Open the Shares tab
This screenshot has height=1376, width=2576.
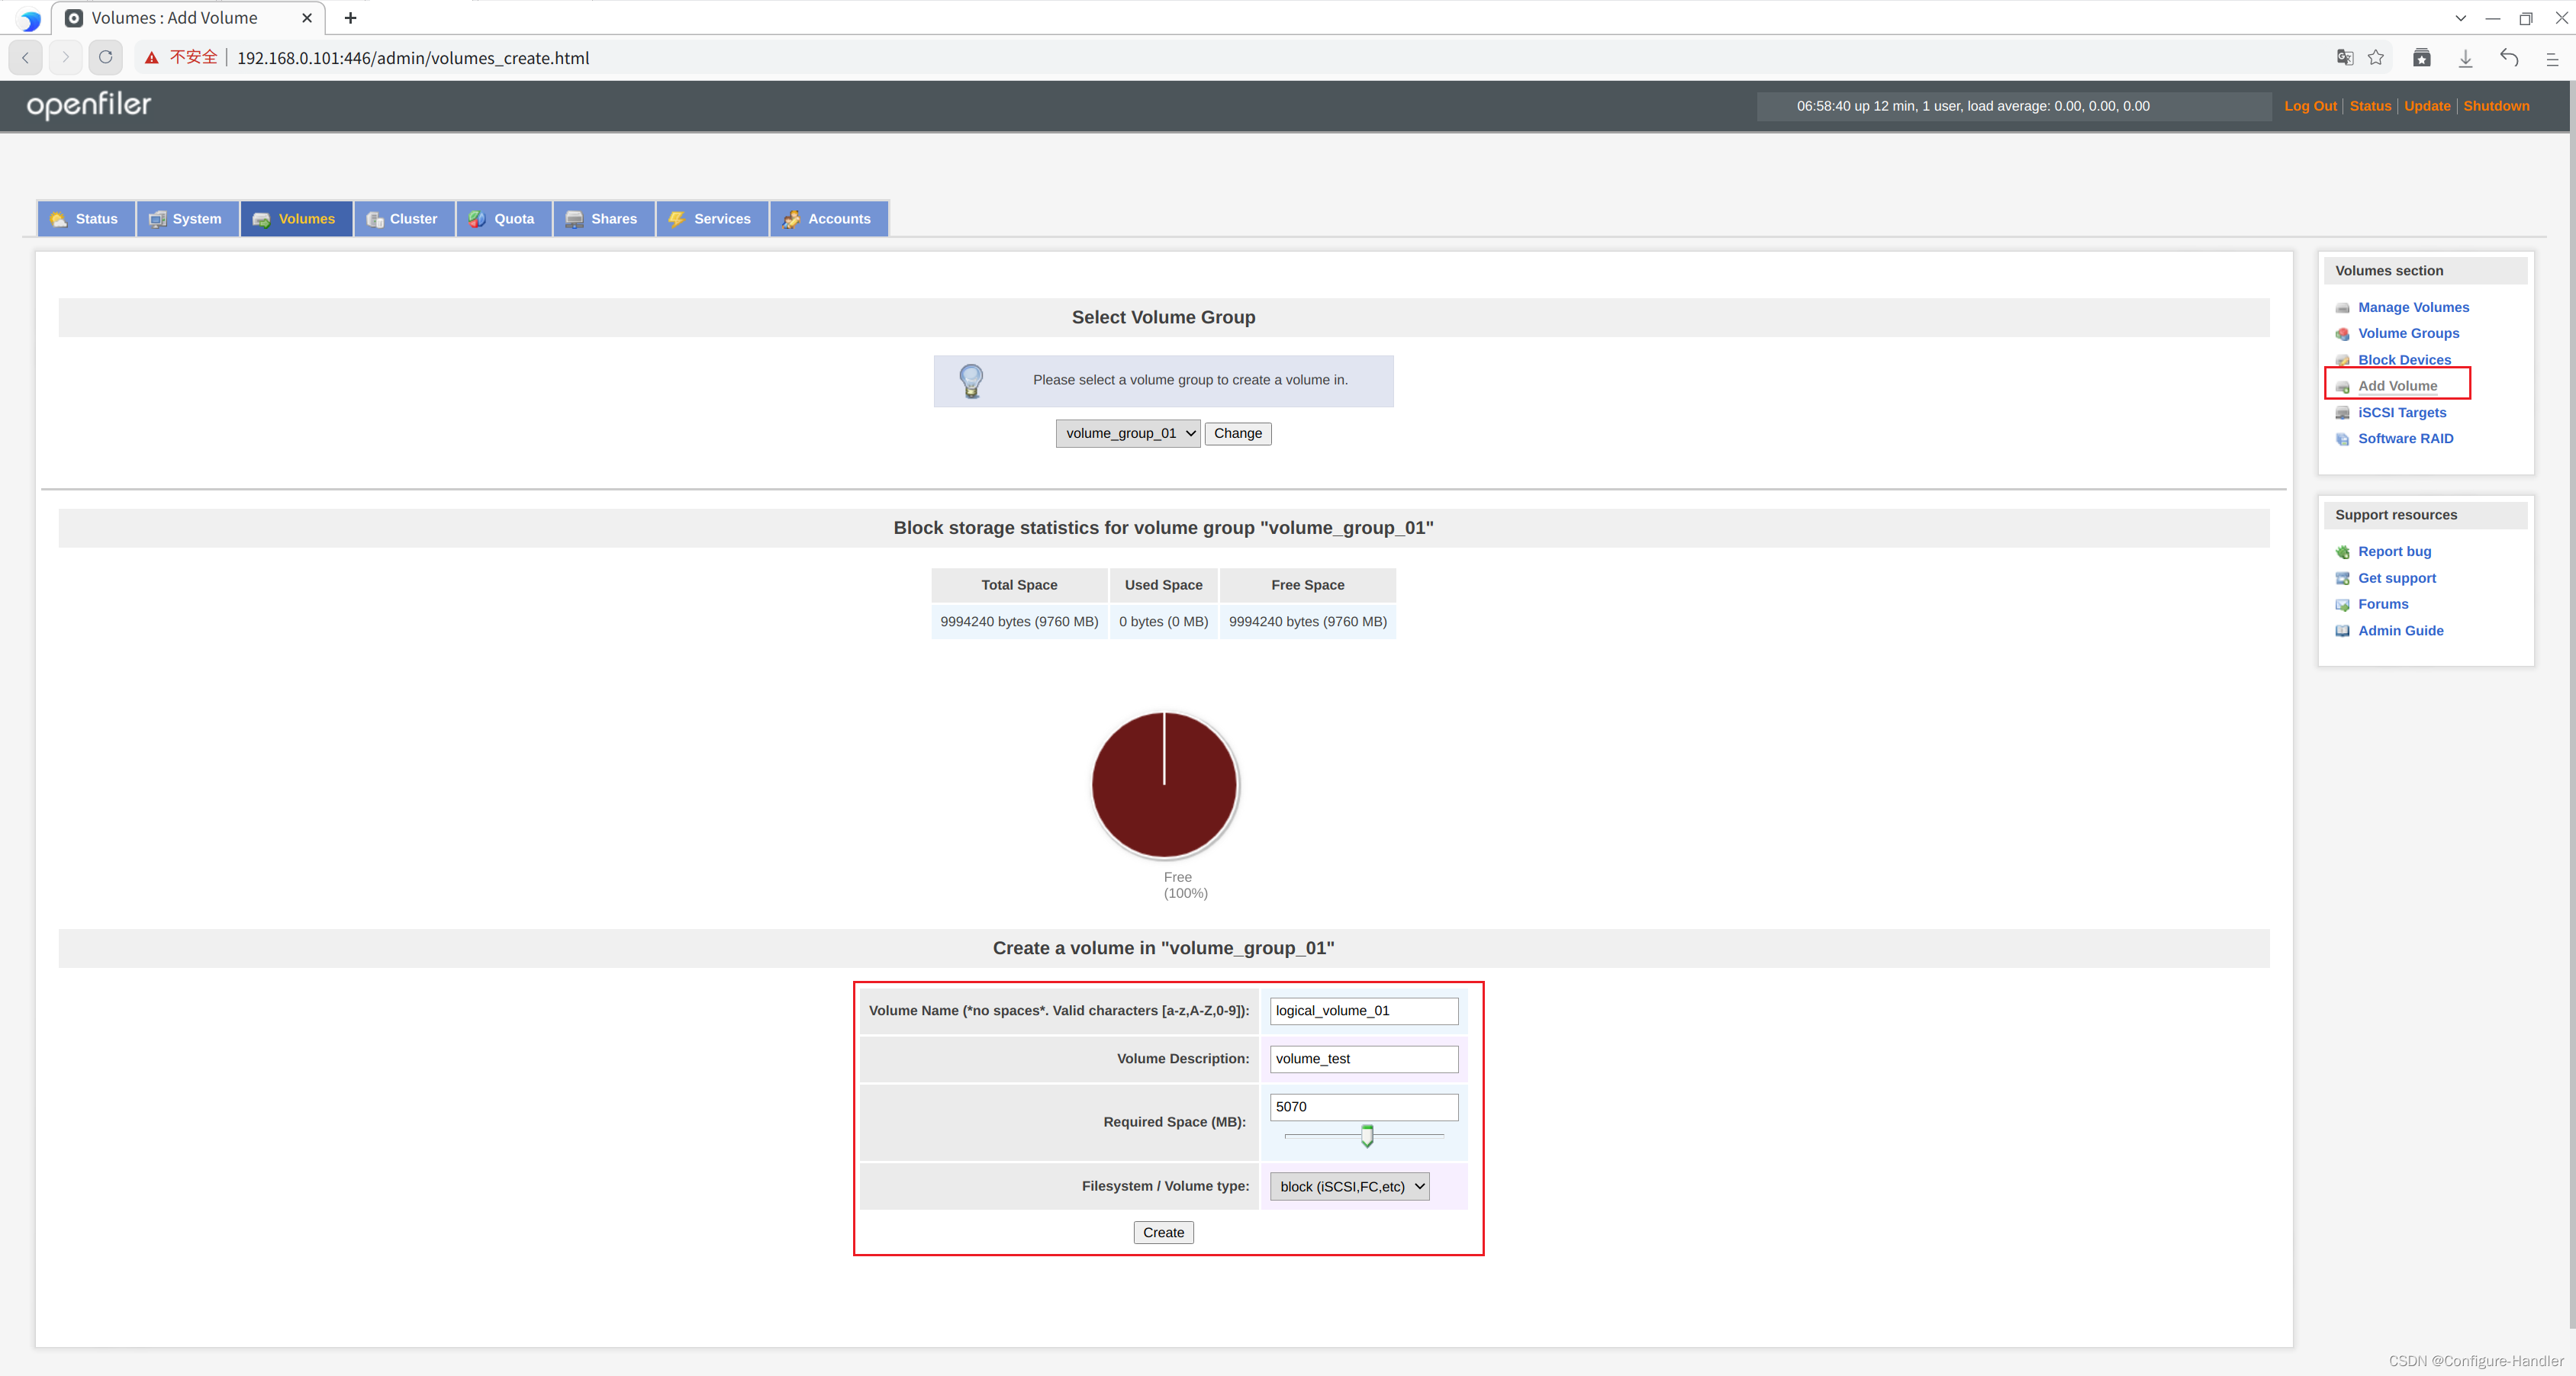pyautogui.click(x=603, y=219)
